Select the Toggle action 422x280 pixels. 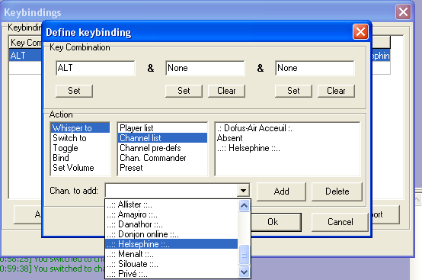(x=80, y=148)
